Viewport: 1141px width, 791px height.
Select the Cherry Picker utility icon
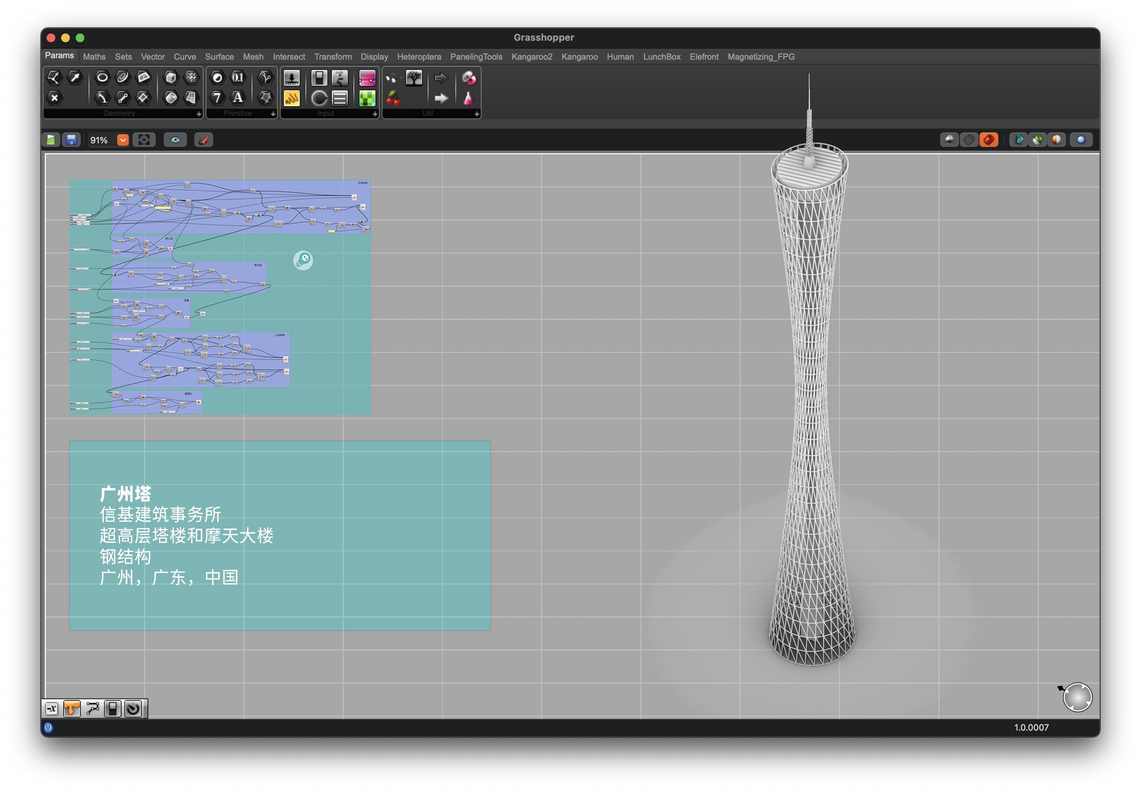tap(393, 98)
